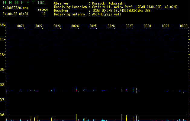Click antenna value A504HB(yagi 4el)
Image resolution: width=190 pixels, height=121 pixels.
107,14
